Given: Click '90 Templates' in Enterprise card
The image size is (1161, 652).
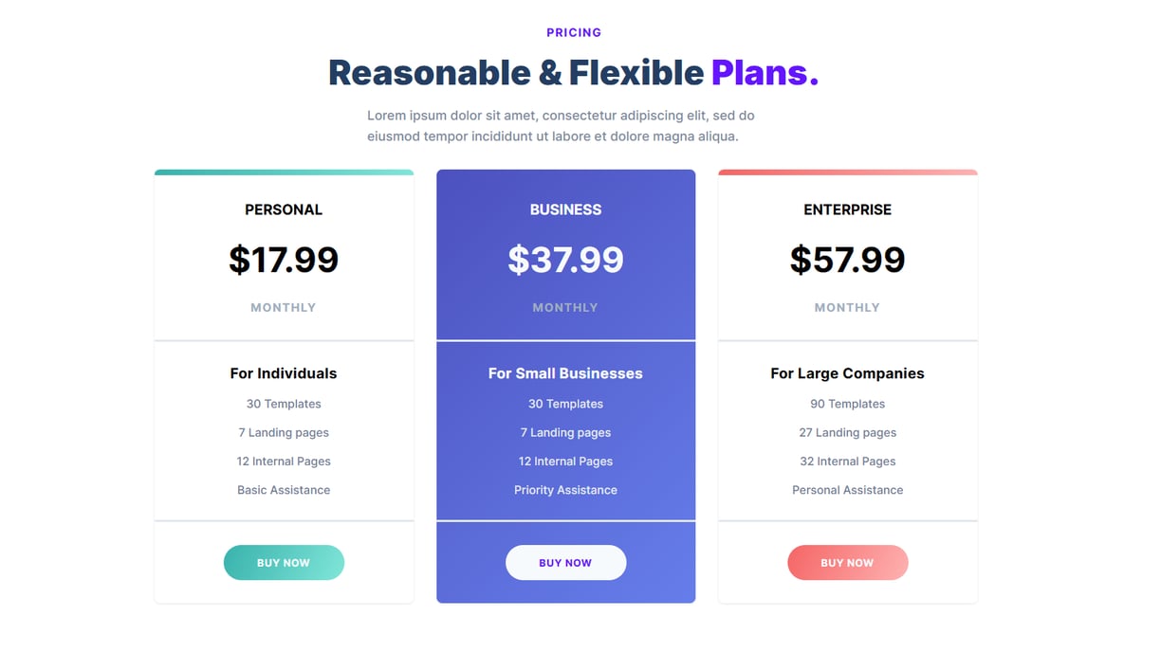Looking at the screenshot, I should (x=847, y=404).
